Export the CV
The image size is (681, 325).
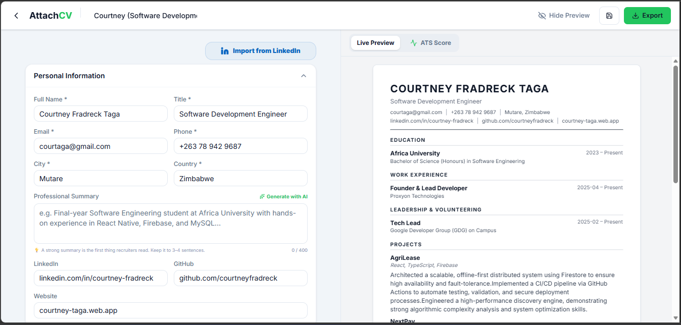[647, 16]
